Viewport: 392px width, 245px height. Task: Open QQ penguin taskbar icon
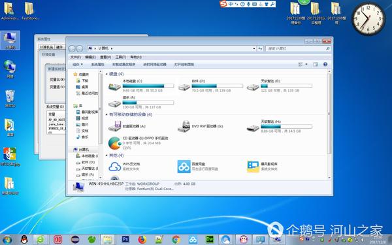(x=24, y=240)
